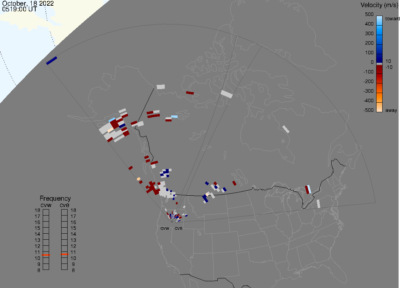The width and height of the screenshot is (400, 288).
Task: Click the "8" label left of cvw bar
Action: [x=39, y=270]
